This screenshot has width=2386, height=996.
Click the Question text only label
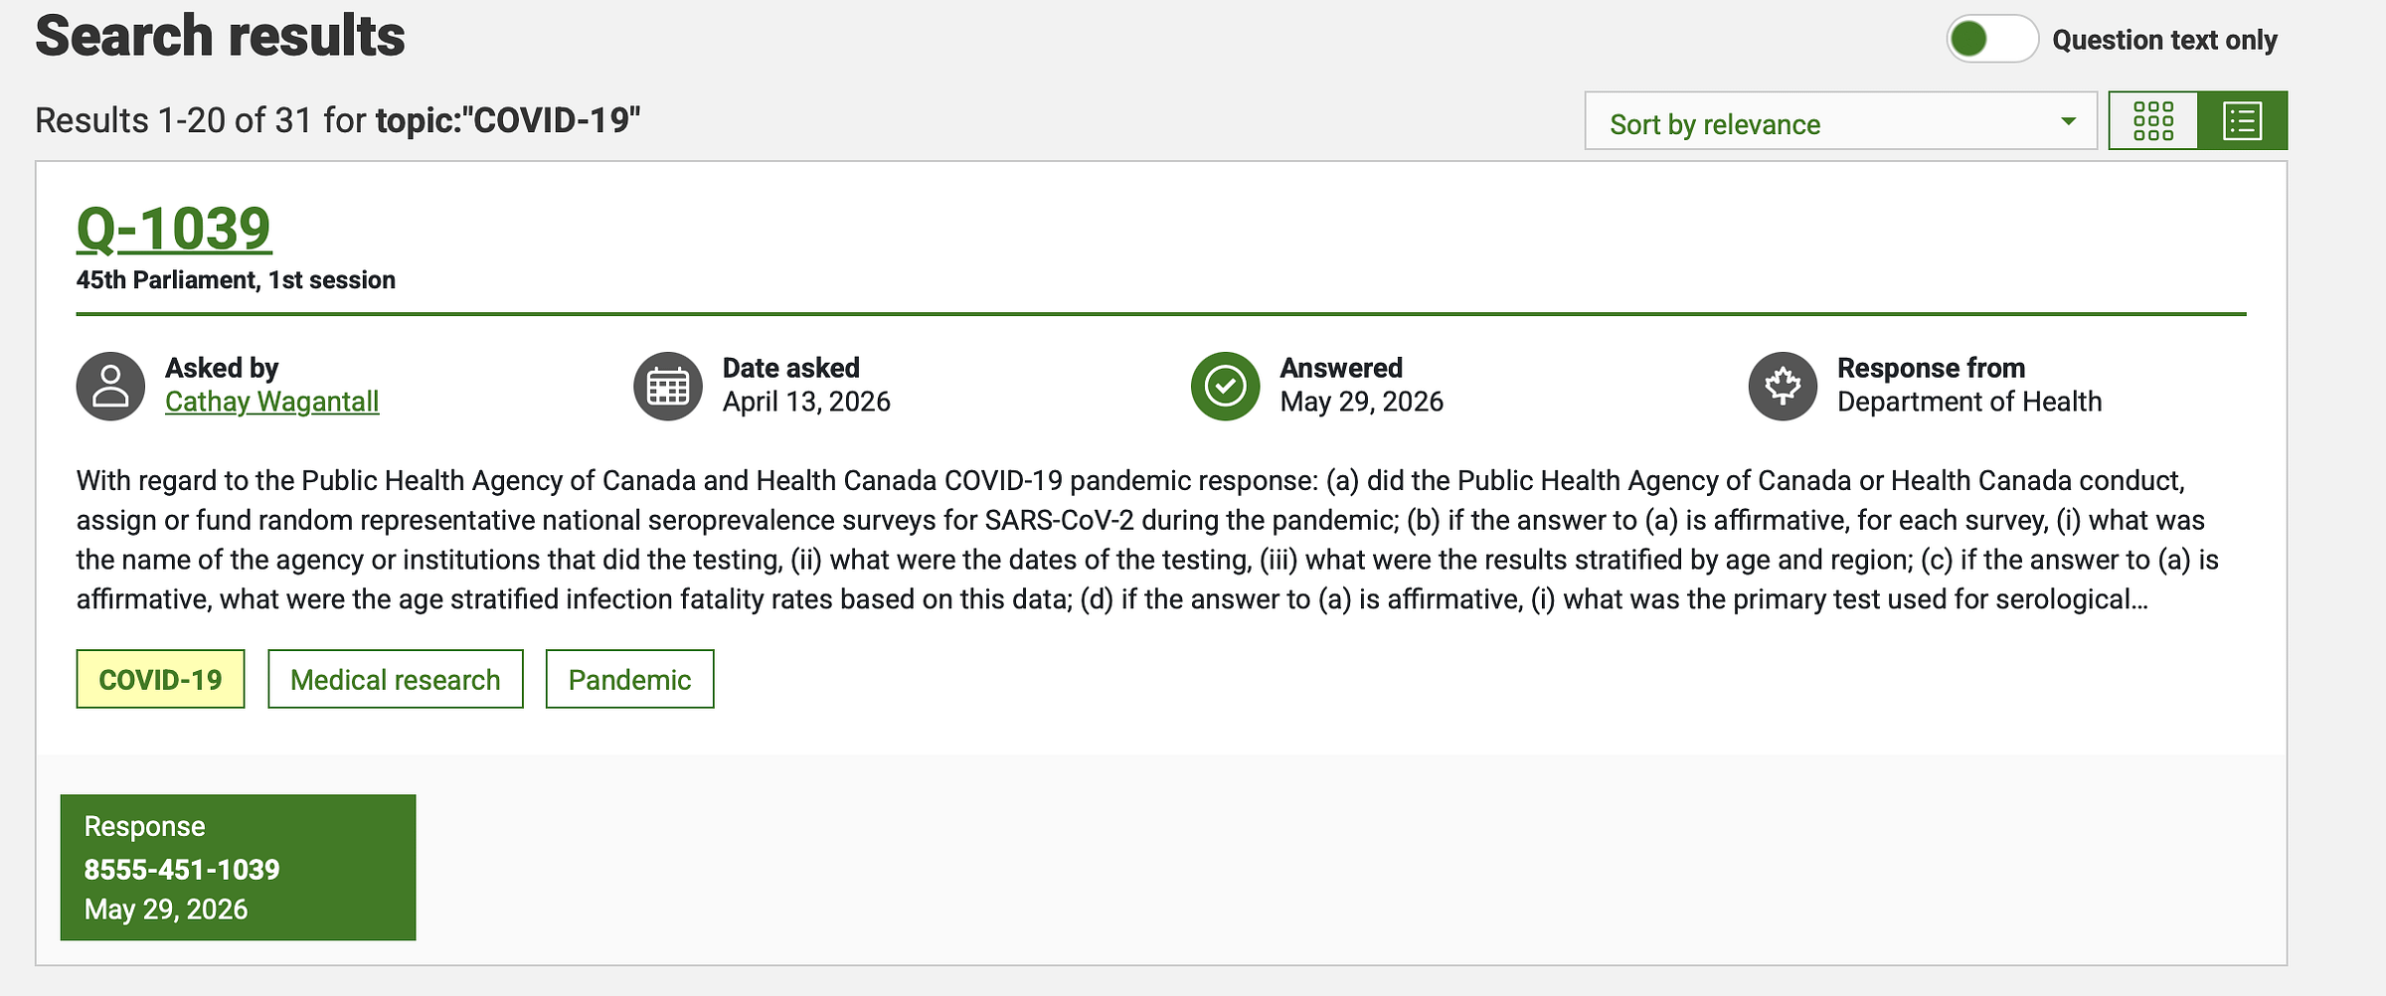(2164, 40)
